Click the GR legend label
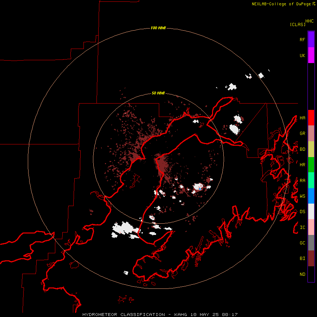 pos(302,133)
